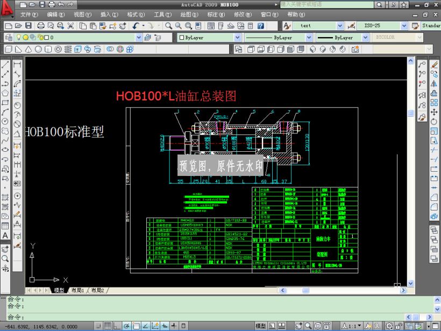441x331 pixels.
Task: Switch to the 布局1 tab
Action: [78, 290]
